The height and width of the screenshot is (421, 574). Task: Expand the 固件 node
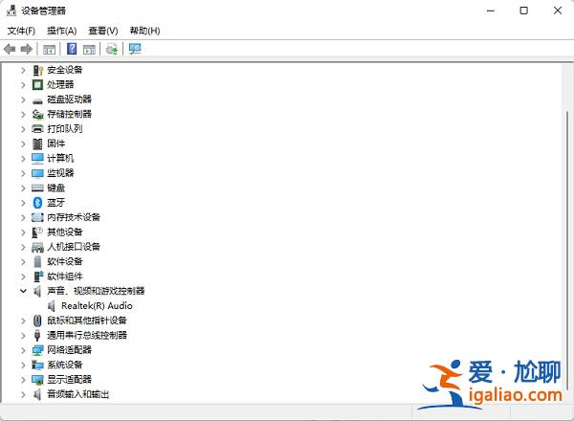23,144
